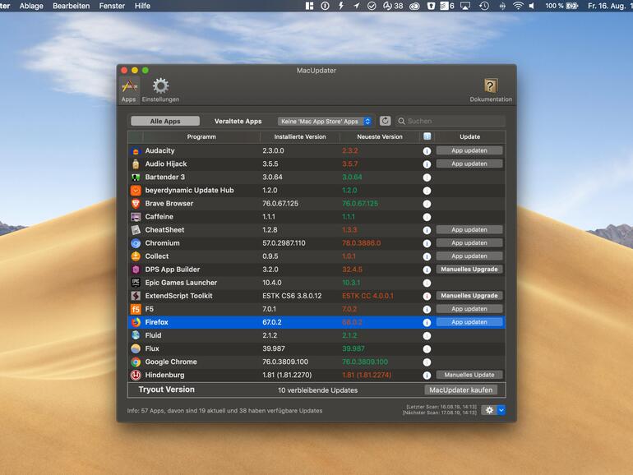Viewport: 633px width, 475px height.
Task: Click the info column header icon
Action: (427, 136)
